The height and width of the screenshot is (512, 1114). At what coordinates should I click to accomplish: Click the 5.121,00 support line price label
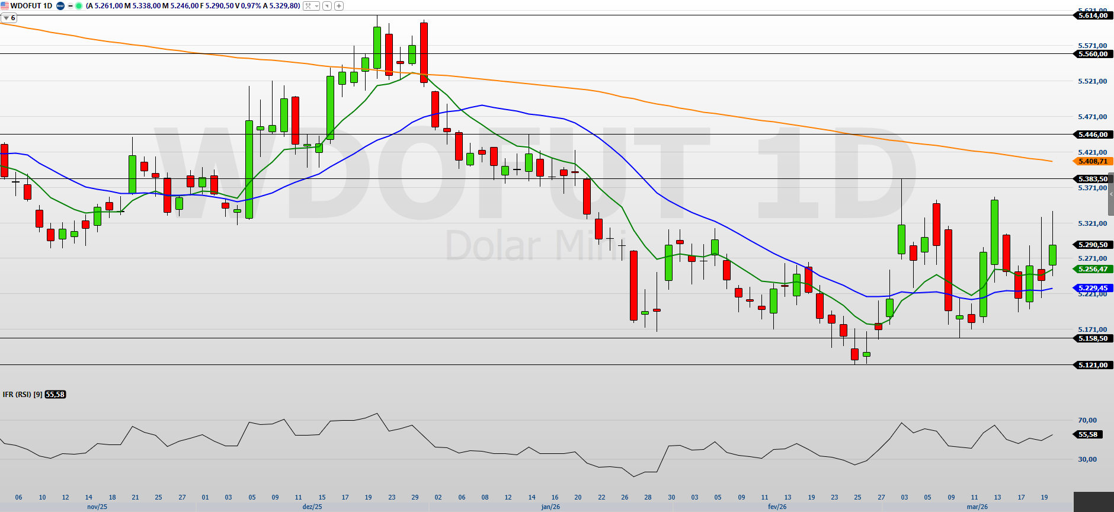point(1092,365)
